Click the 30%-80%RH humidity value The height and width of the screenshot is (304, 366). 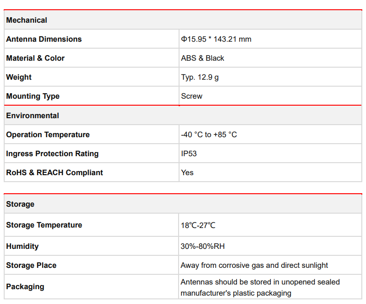click(203, 247)
